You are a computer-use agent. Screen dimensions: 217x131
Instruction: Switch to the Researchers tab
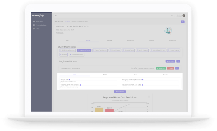[x=130, y=41]
